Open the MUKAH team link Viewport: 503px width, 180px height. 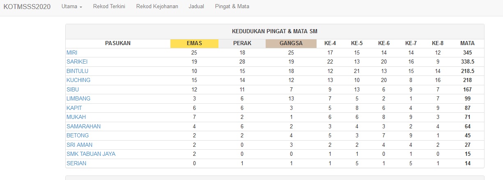click(x=76, y=117)
